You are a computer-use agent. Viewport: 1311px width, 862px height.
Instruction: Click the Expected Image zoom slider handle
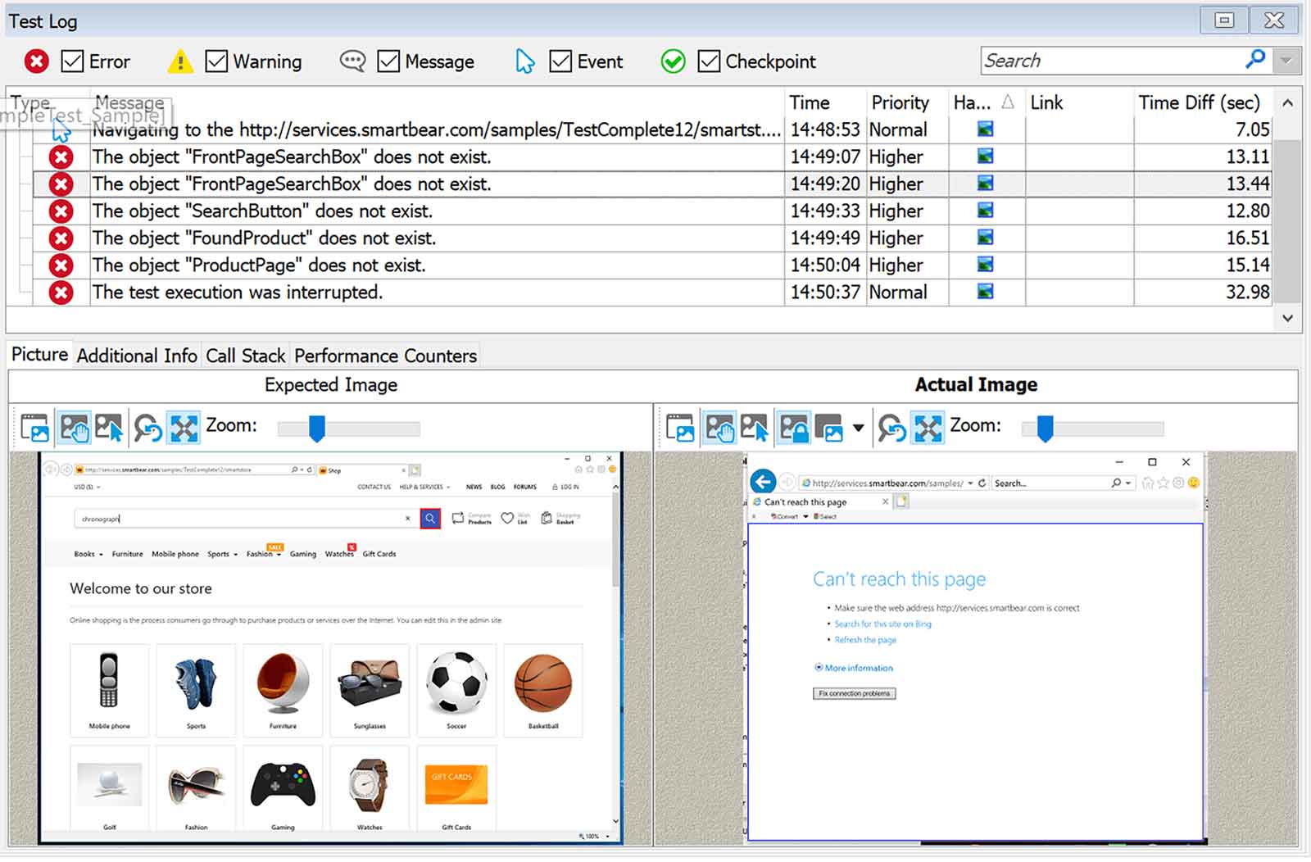pyautogui.click(x=316, y=428)
